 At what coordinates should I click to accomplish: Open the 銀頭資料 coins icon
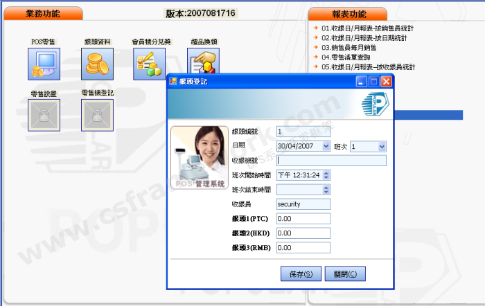(x=97, y=64)
